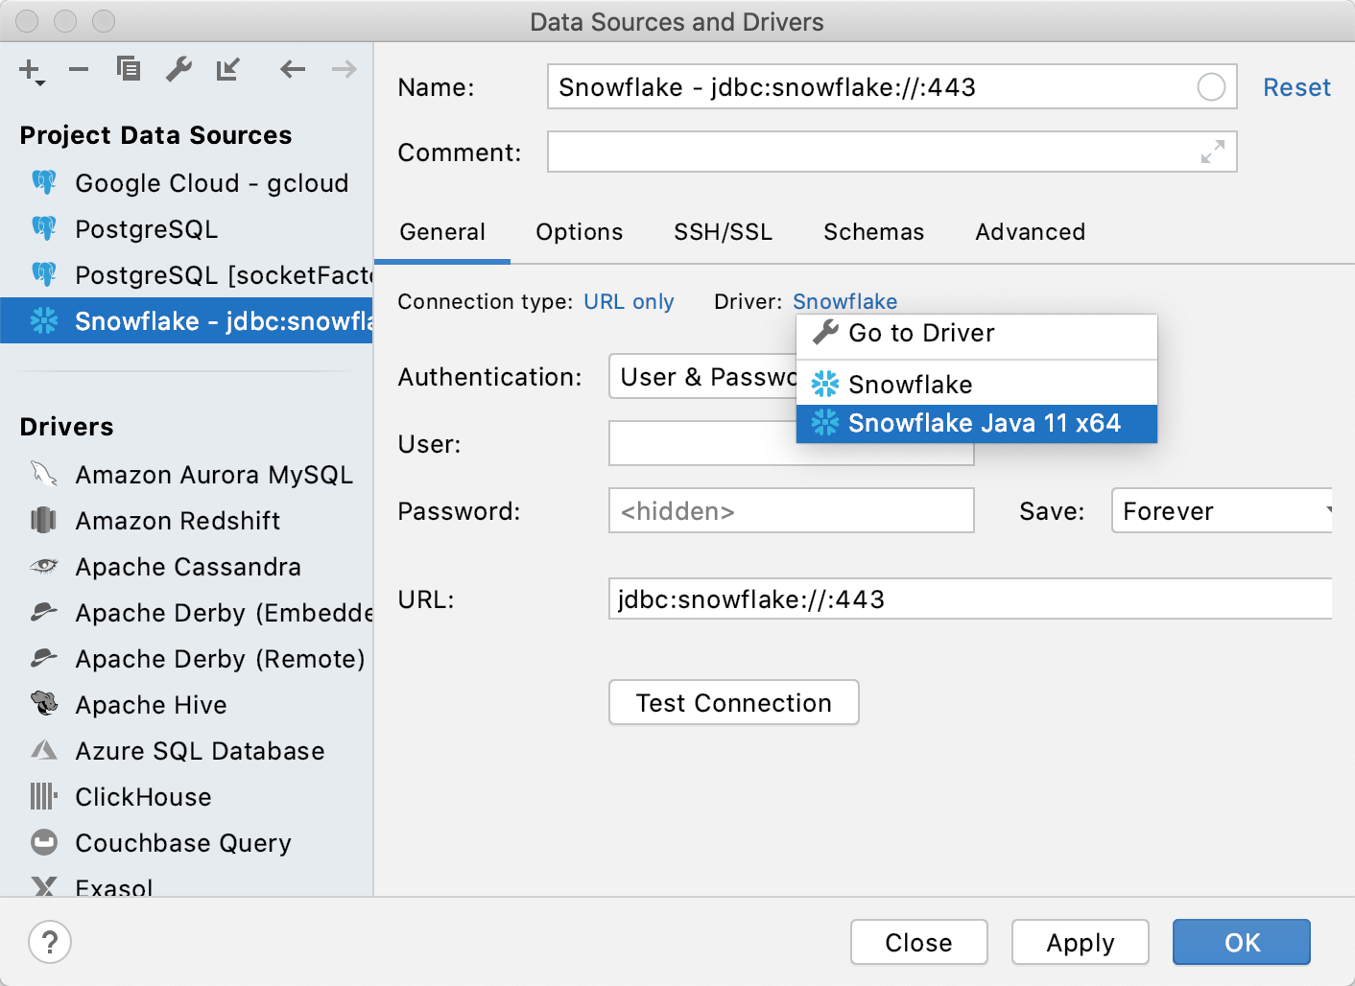Image resolution: width=1355 pixels, height=986 pixels.
Task: Open the Schemas tab
Action: click(x=873, y=232)
